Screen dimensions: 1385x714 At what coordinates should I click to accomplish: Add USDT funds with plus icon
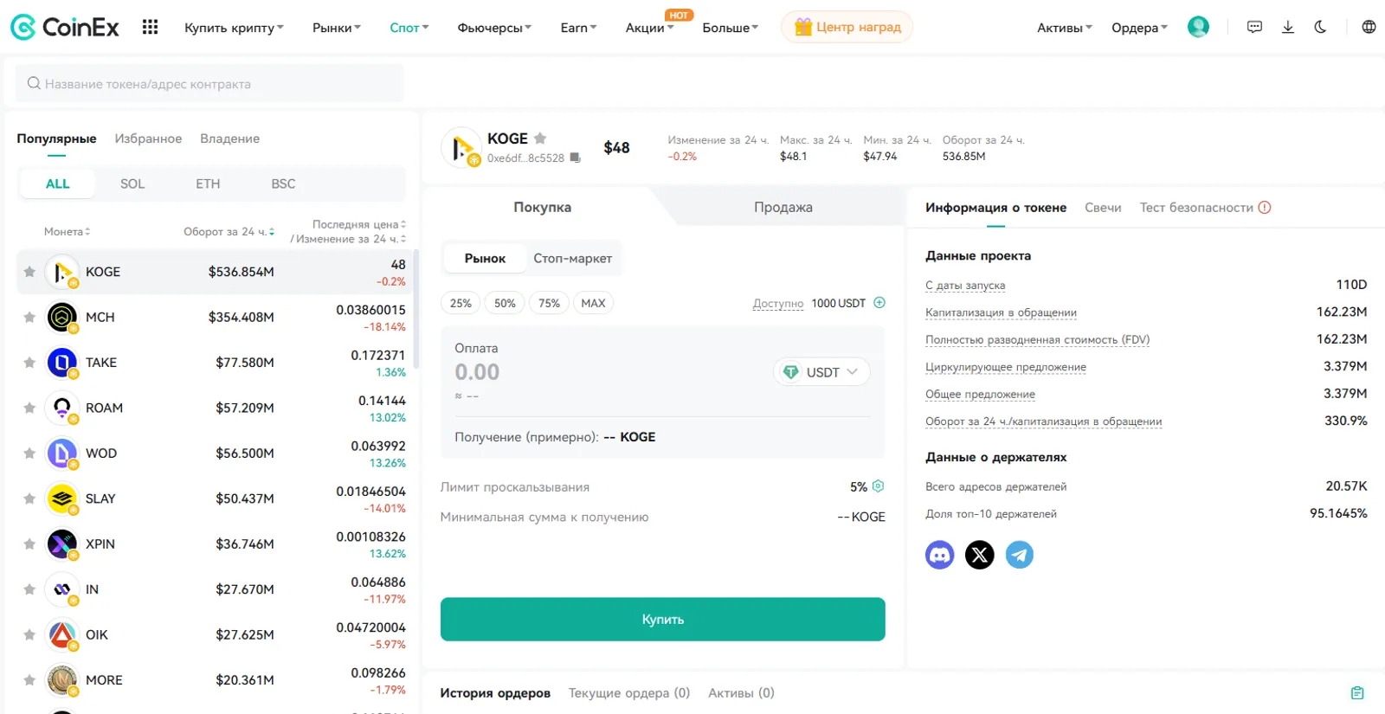click(879, 303)
